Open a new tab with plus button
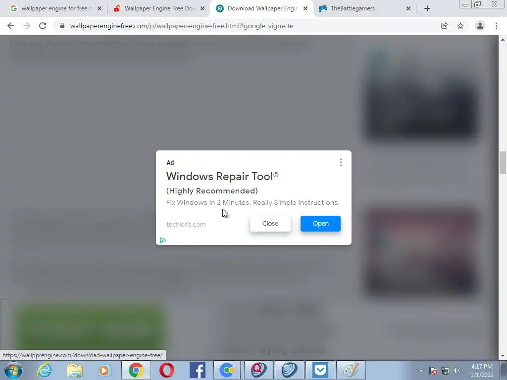Screen dimensions: 507x380 click(427, 9)
